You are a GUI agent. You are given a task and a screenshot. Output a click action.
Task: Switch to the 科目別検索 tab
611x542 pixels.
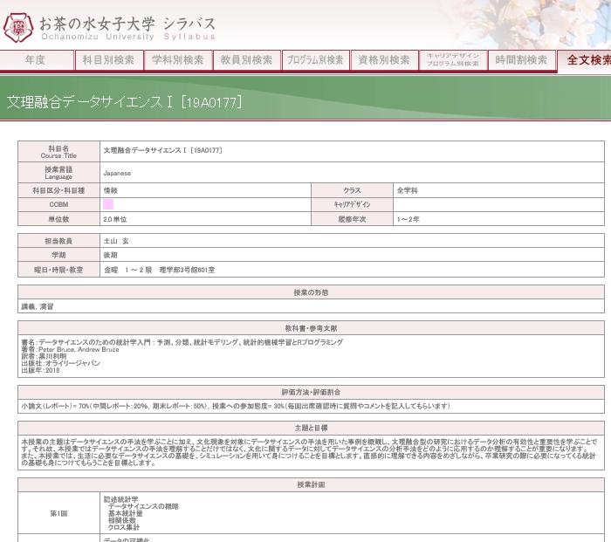(x=108, y=60)
